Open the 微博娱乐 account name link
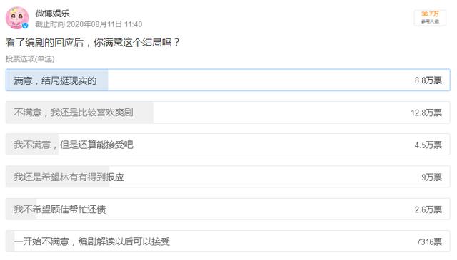Screen dimensions: 457x260 pos(52,14)
